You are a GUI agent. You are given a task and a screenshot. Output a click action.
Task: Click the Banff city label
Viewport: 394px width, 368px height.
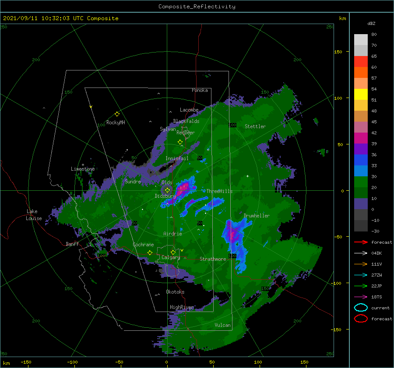point(72,244)
